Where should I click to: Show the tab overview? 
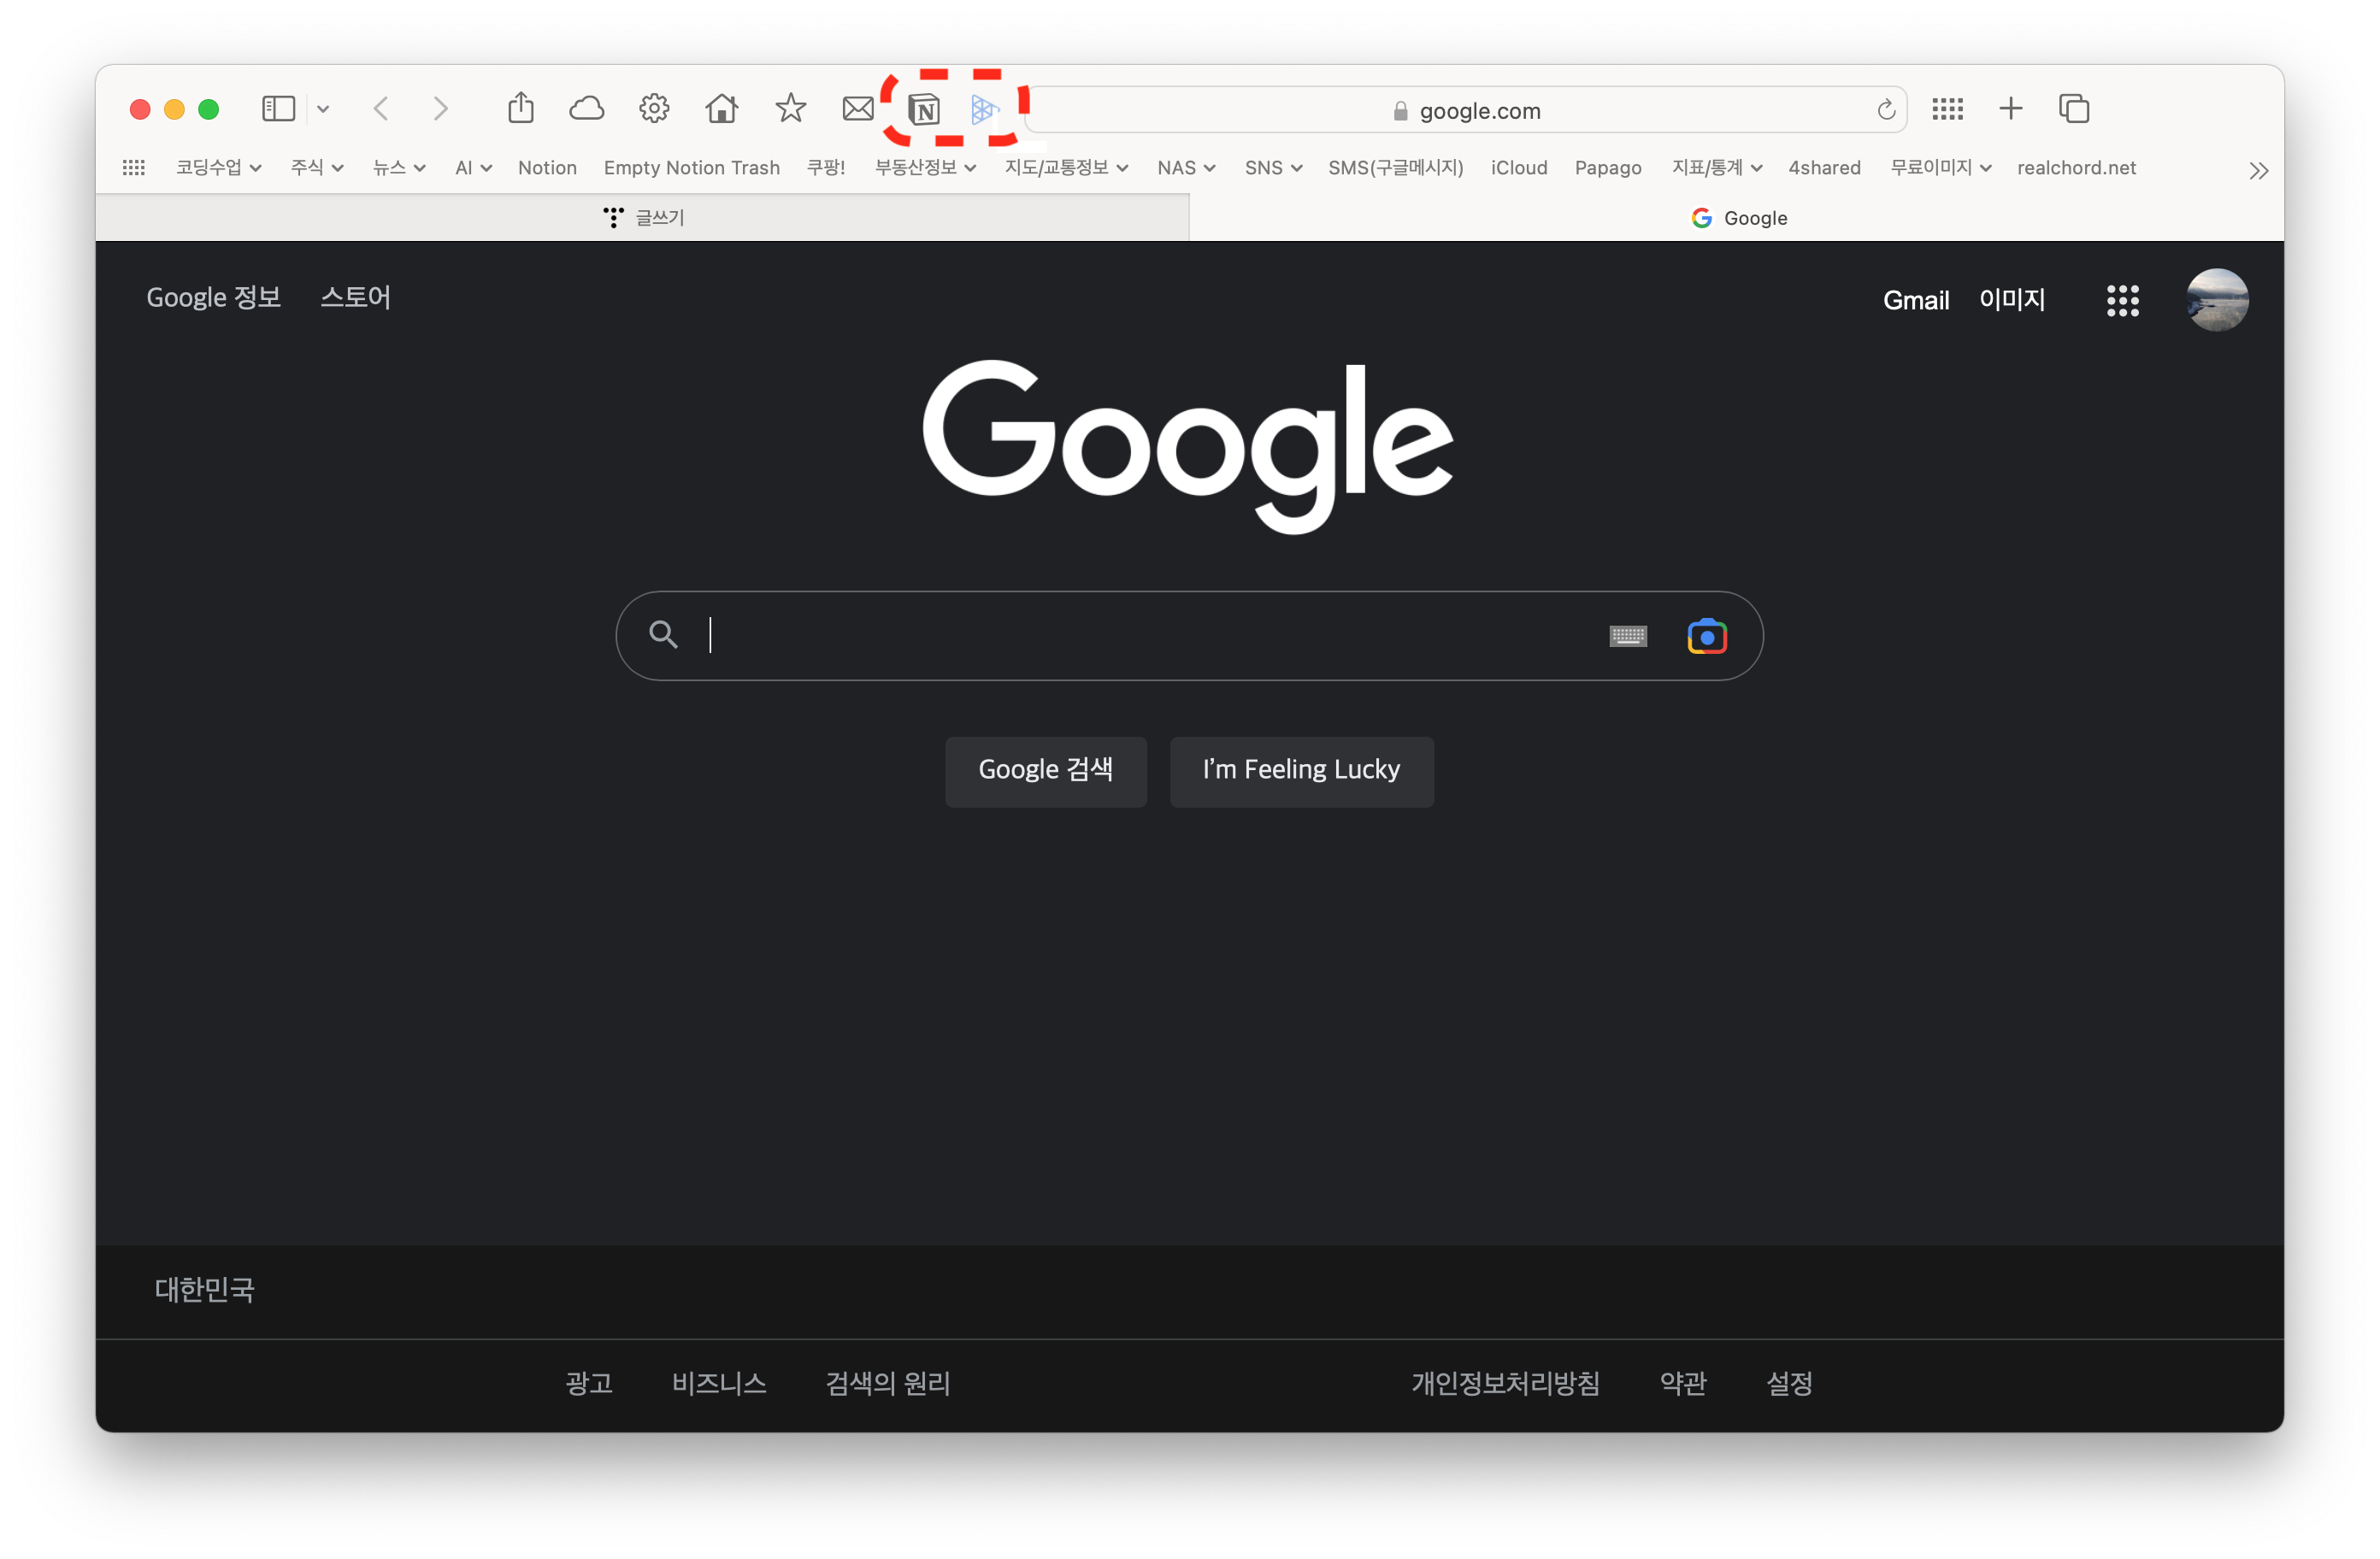[x=2074, y=108]
